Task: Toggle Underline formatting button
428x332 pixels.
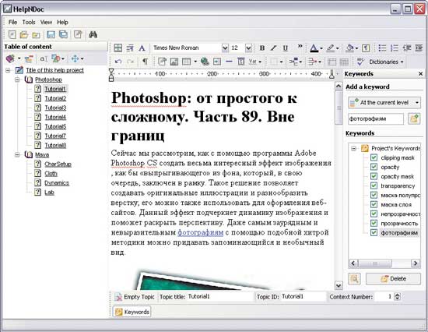Action: (286, 48)
